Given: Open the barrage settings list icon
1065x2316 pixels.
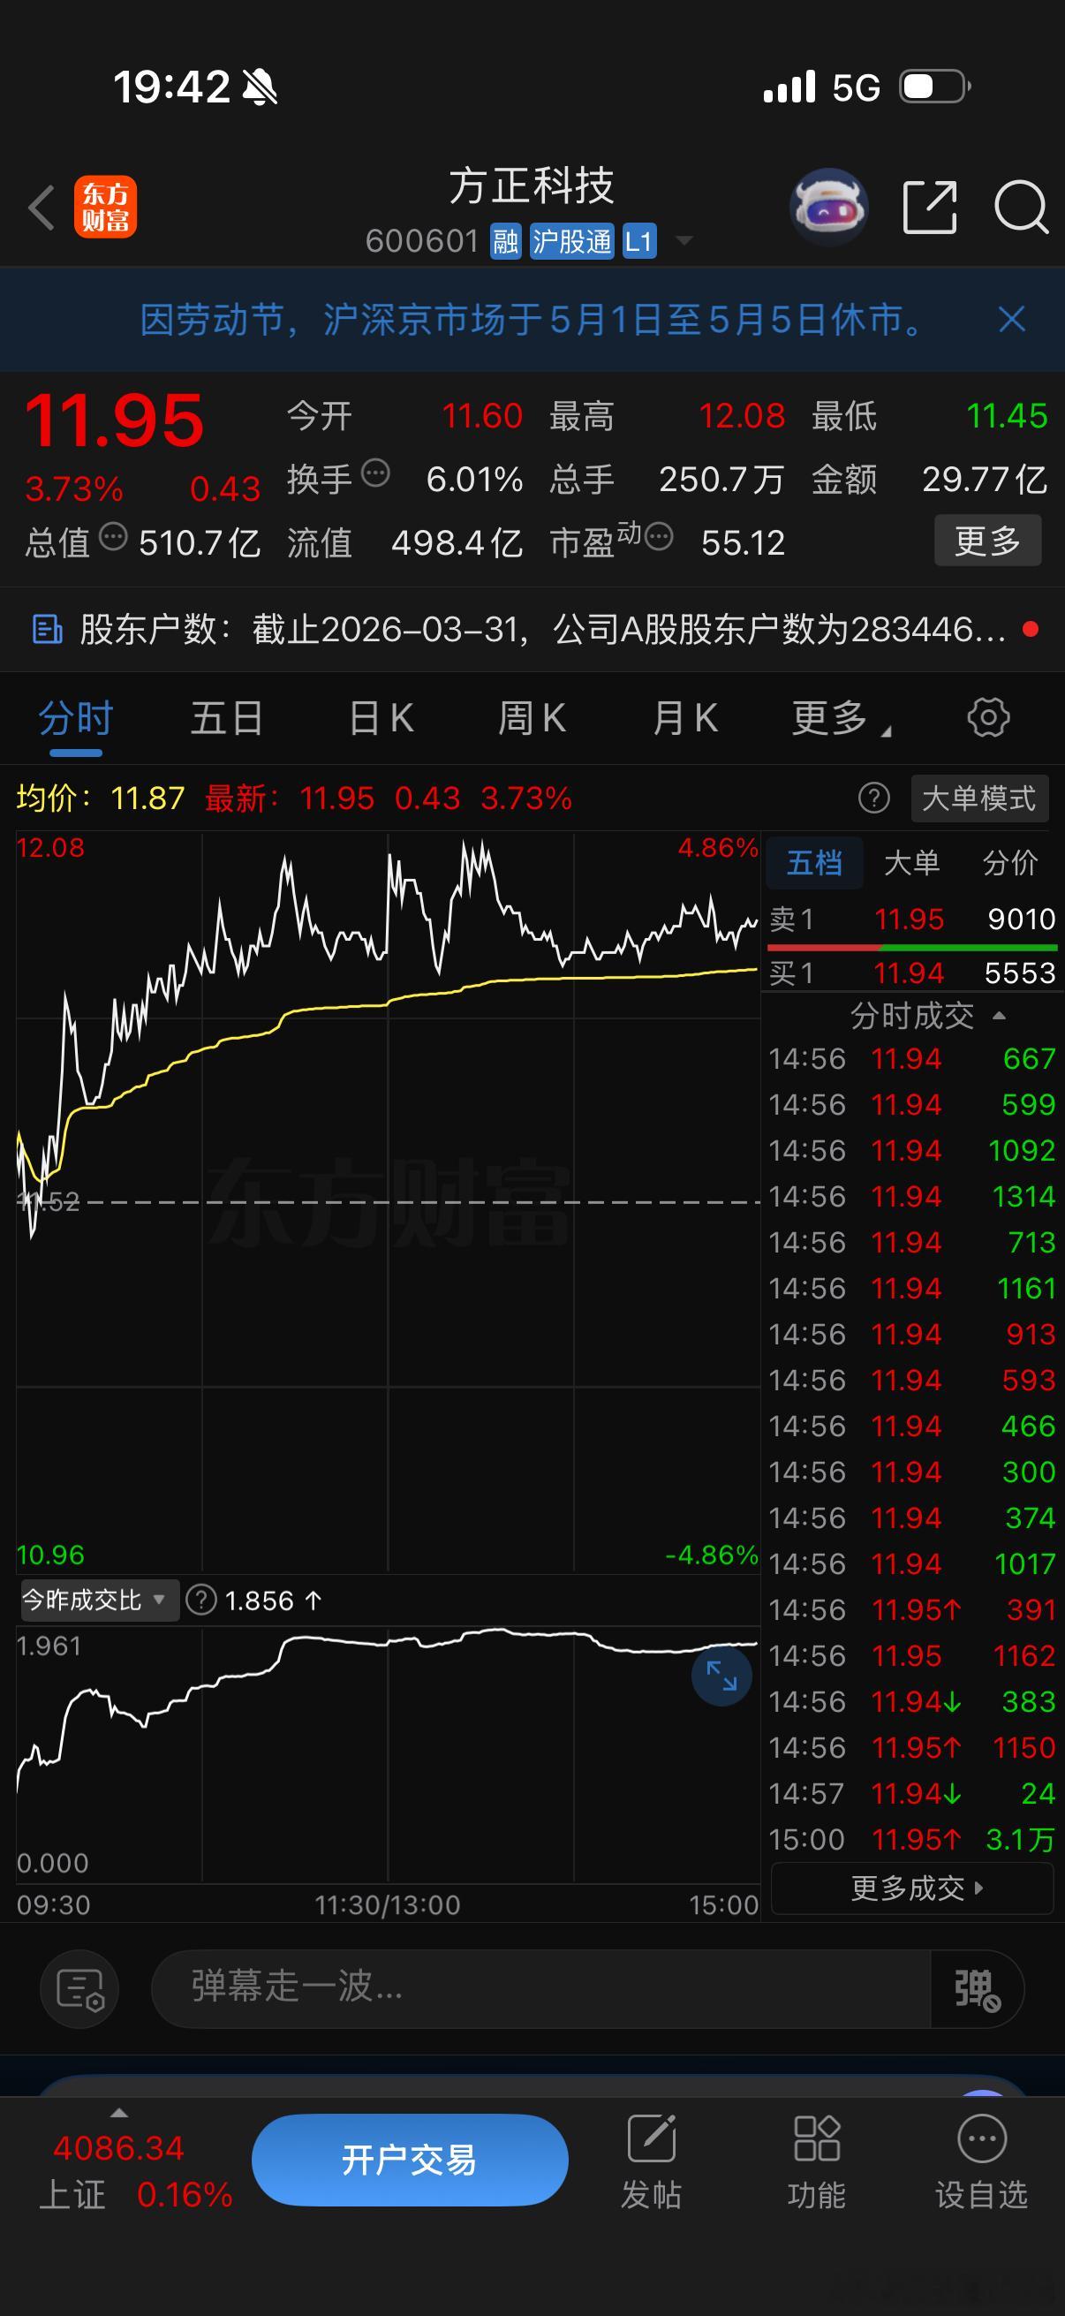Looking at the screenshot, I should (80, 1989).
